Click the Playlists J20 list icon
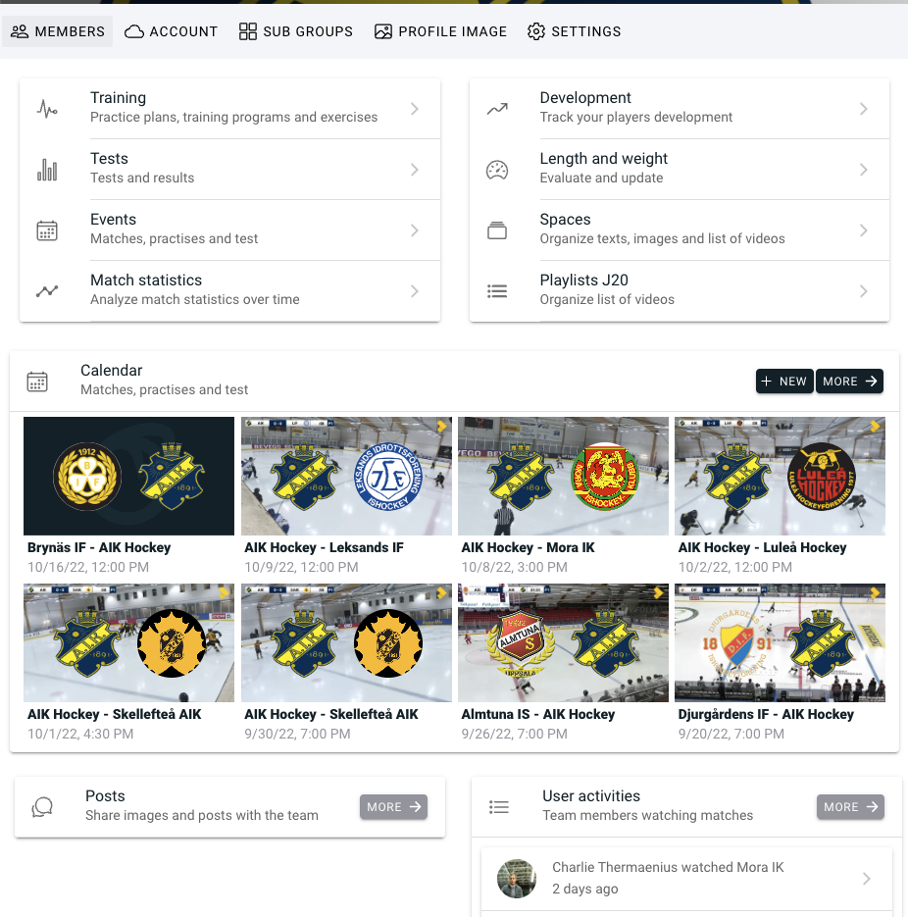Viewport: 908px width, 917px height. point(497,291)
